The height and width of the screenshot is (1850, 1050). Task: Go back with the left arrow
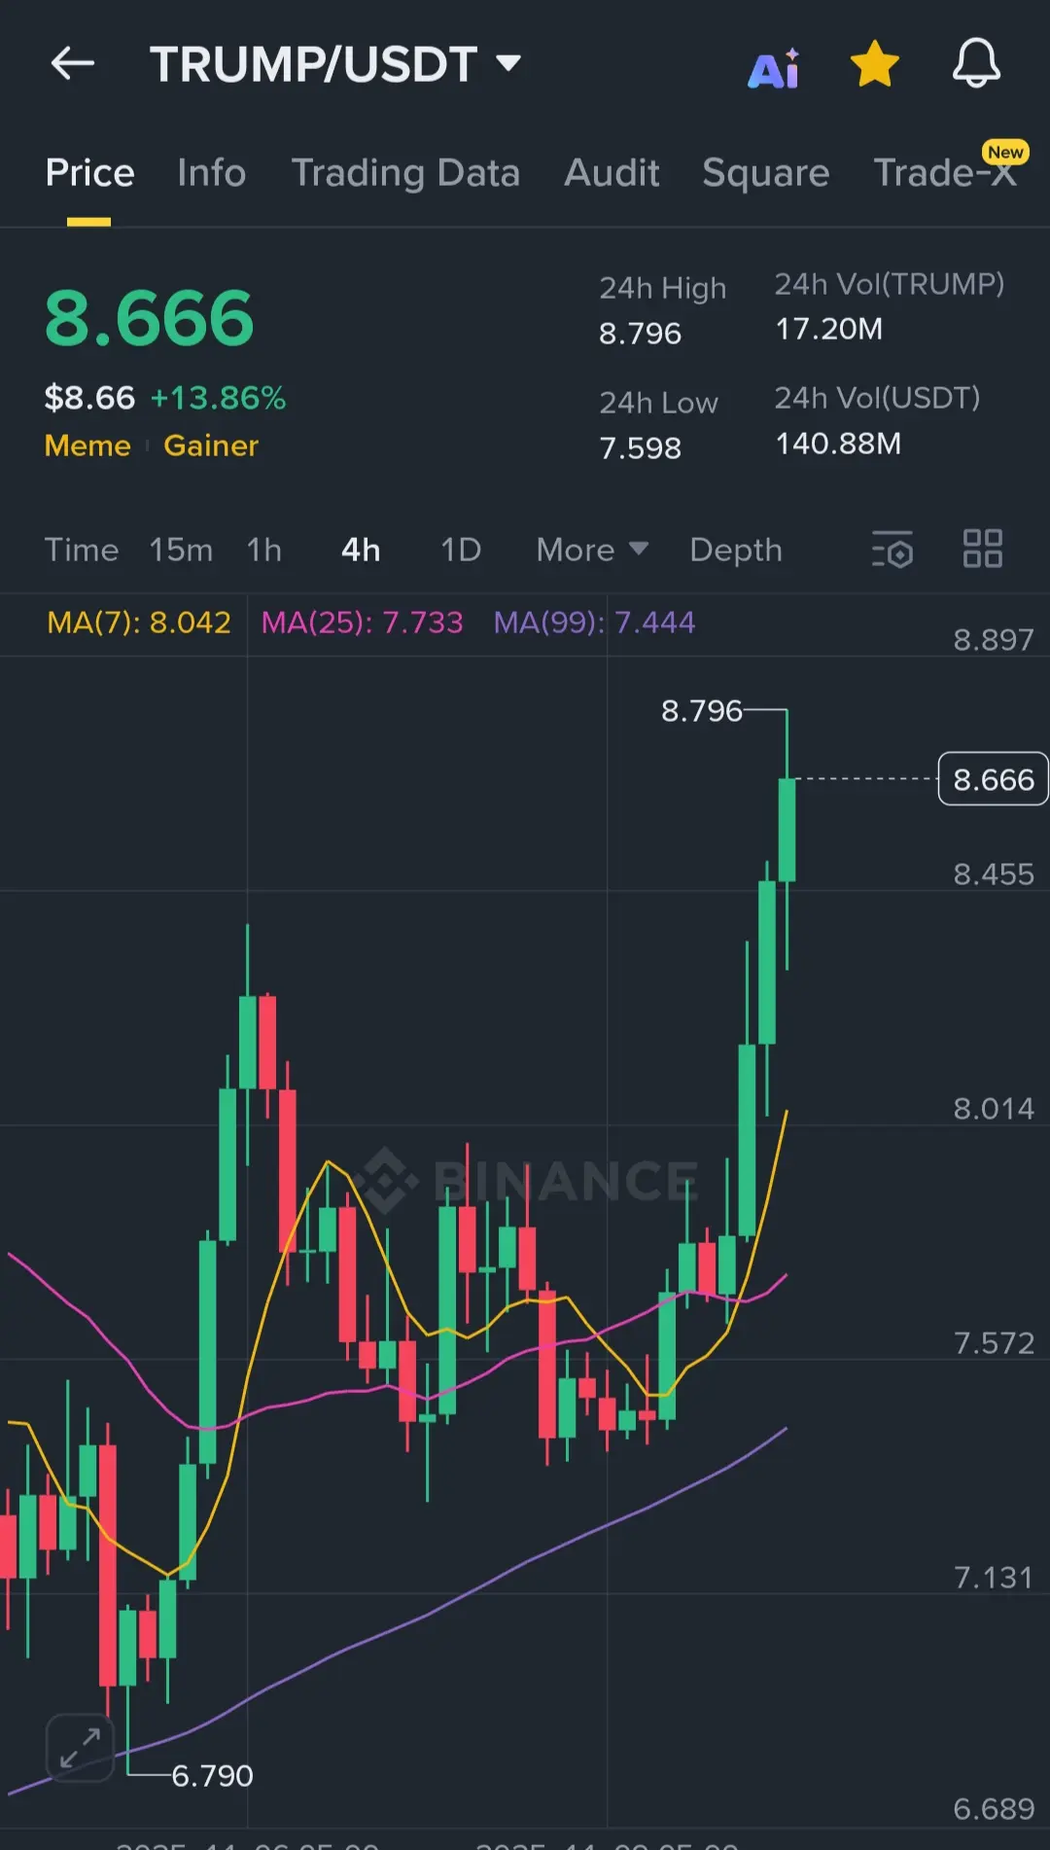[73, 64]
